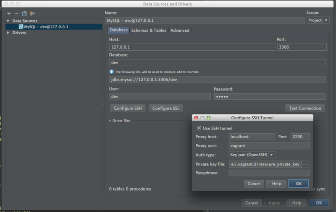Click the Database field containing dev
The width and height of the screenshot is (336, 212).
click(x=217, y=62)
